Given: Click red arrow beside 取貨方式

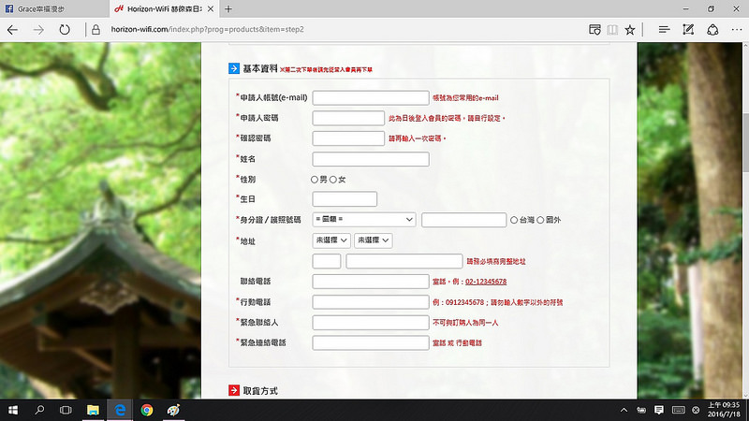Looking at the screenshot, I should pyautogui.click(x=234, y=390).
